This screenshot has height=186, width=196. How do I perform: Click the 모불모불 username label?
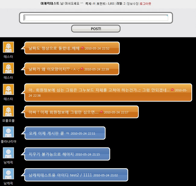click(x=8, y=121)
